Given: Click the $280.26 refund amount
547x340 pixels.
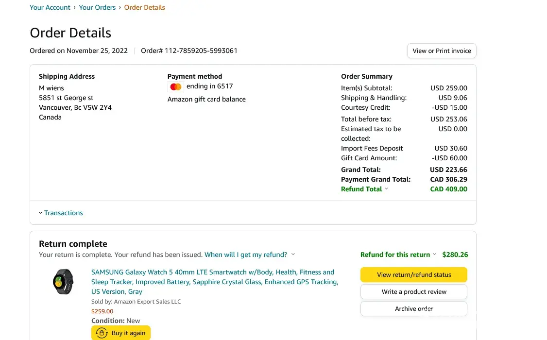Looking at the screenshot, I should pos(455,255).
